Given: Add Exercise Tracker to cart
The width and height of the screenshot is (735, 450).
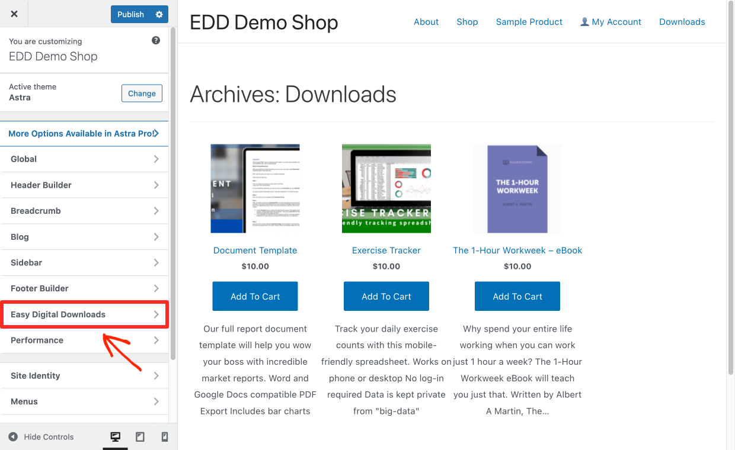Looking at the screenshot, I should 386,297.
